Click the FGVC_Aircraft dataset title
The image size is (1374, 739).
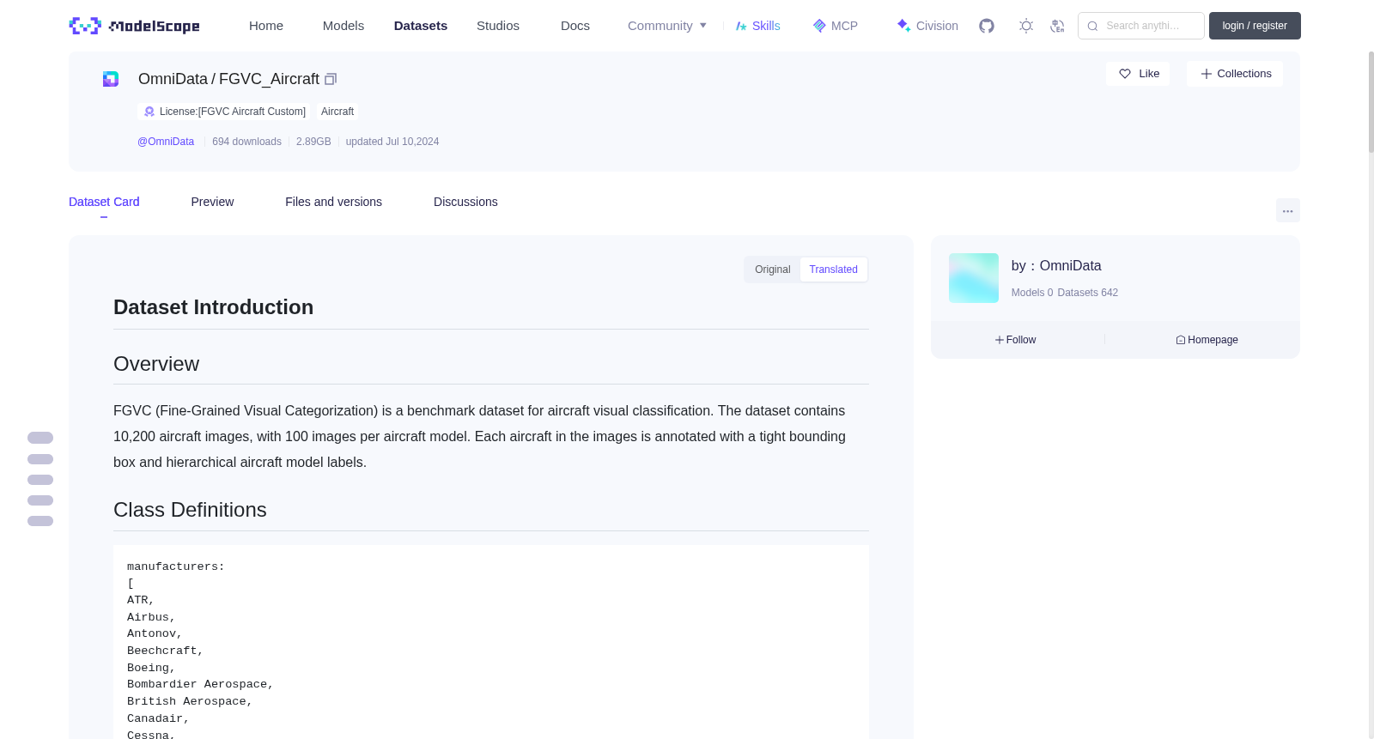[x=269, y=79]
